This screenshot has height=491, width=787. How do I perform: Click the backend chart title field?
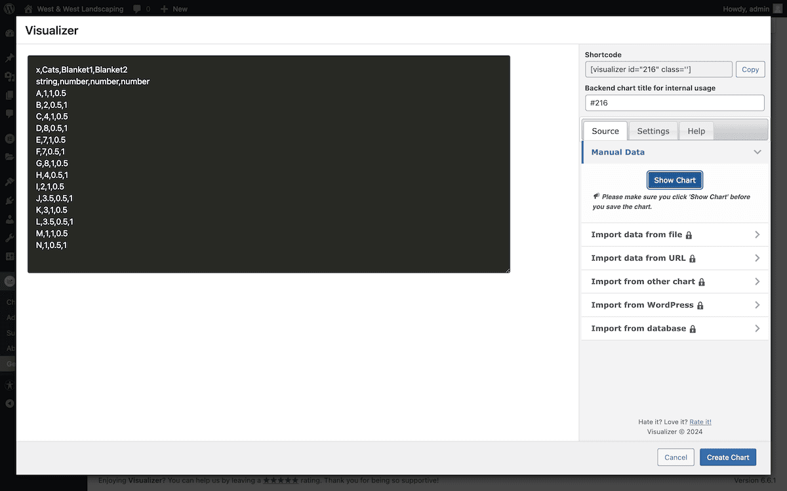coord(674,103)
